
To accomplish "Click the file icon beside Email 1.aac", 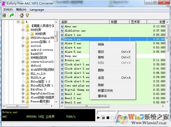I will [x=62, y=94].
